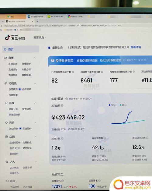152x191 pixels.
Task: Click the 店铺 section icon
Action: click(x=6, y=137)
